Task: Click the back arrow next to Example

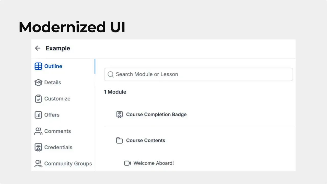Action: (x=37, y=48)
